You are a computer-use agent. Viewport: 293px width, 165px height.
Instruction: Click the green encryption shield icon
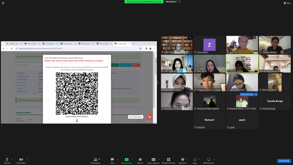point(3,3)
